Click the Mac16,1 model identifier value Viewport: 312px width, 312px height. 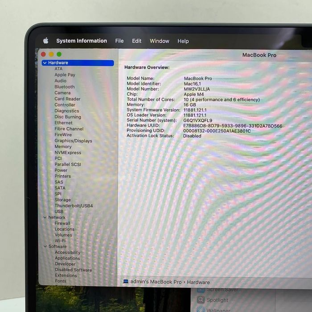point(192,84)
